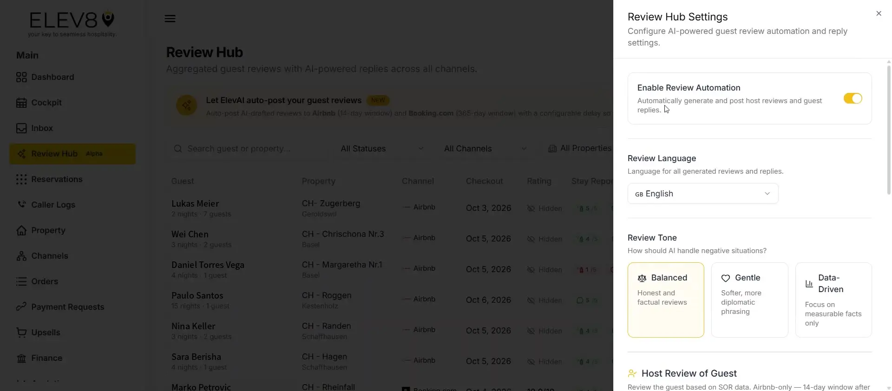Screen dimensions: 892x391
Task: Click the Payment Requests link icon
Action: click(x=21, y=307)
